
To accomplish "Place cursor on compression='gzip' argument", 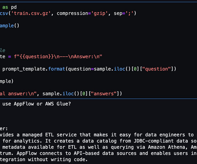I will click(x=82, y=13).
